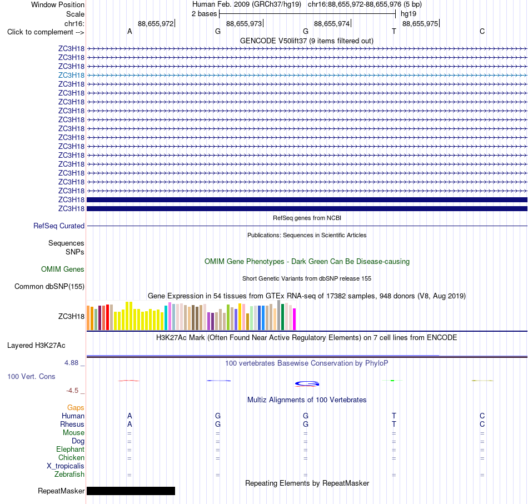Click base T in the Human alignment row
The height and width of the screenshot is (504, 528).
[394, 416]
